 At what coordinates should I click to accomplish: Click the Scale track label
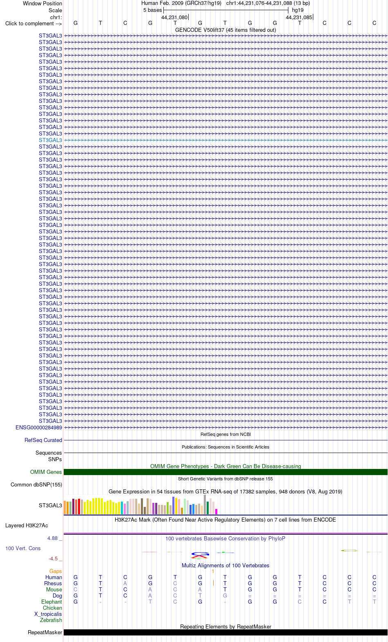tap(56, 10)
